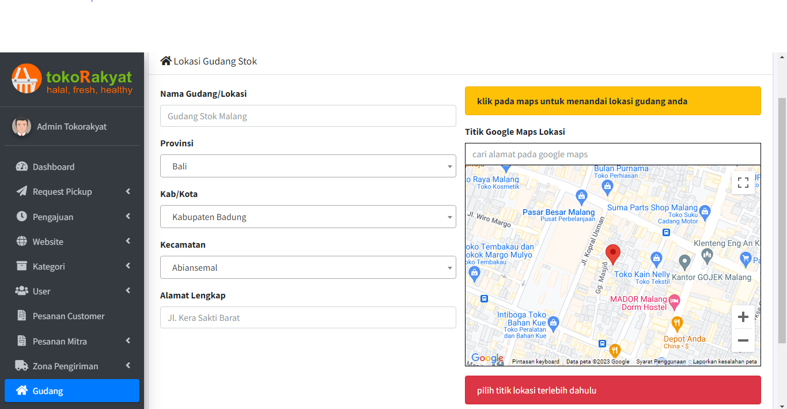Open the Kab/Kota dropdown showing Kabupaten Badung

tap(308, 217)
